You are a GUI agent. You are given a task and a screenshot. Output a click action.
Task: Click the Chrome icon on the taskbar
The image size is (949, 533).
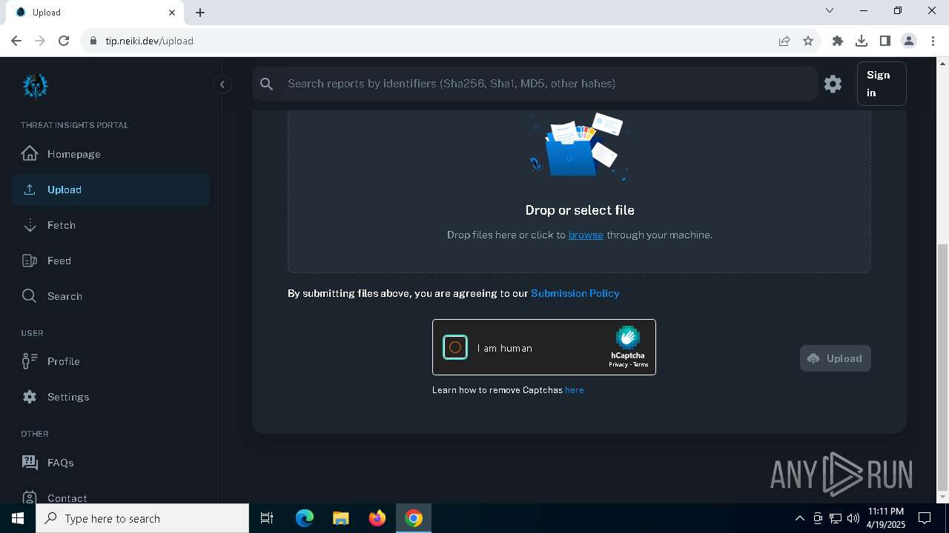coord(414,518)
